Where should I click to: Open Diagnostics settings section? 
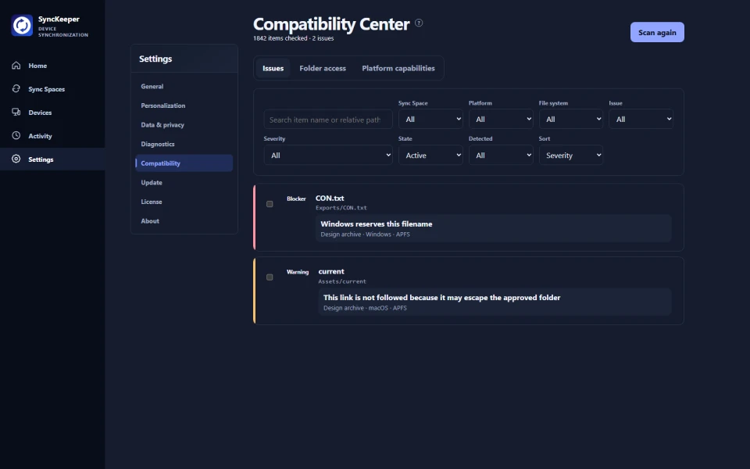click(x=184, y=144)
